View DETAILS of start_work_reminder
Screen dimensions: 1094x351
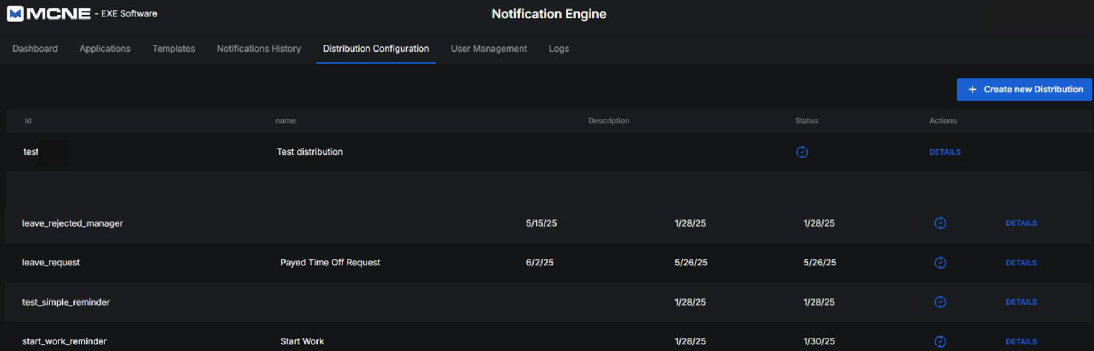pyautogui.click(x=1021, y=341)
